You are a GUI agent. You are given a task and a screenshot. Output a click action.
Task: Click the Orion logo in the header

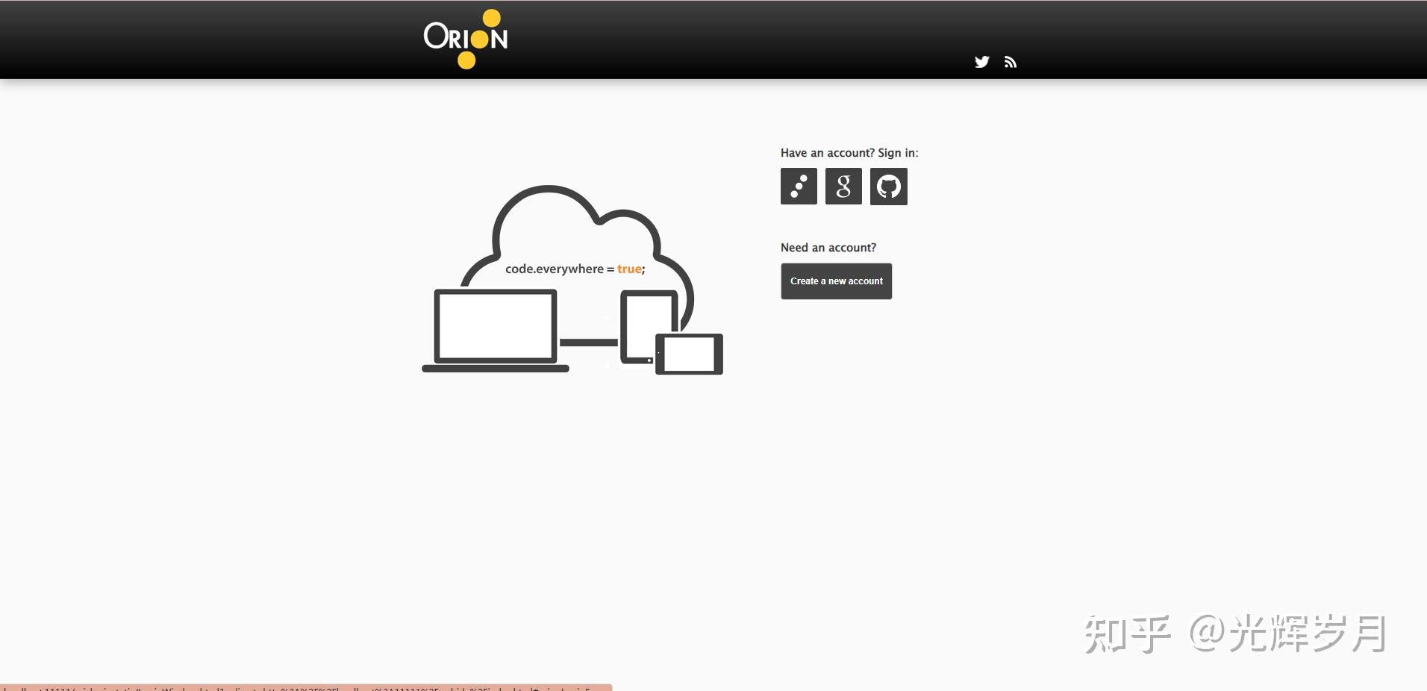(x=466, y=39)
